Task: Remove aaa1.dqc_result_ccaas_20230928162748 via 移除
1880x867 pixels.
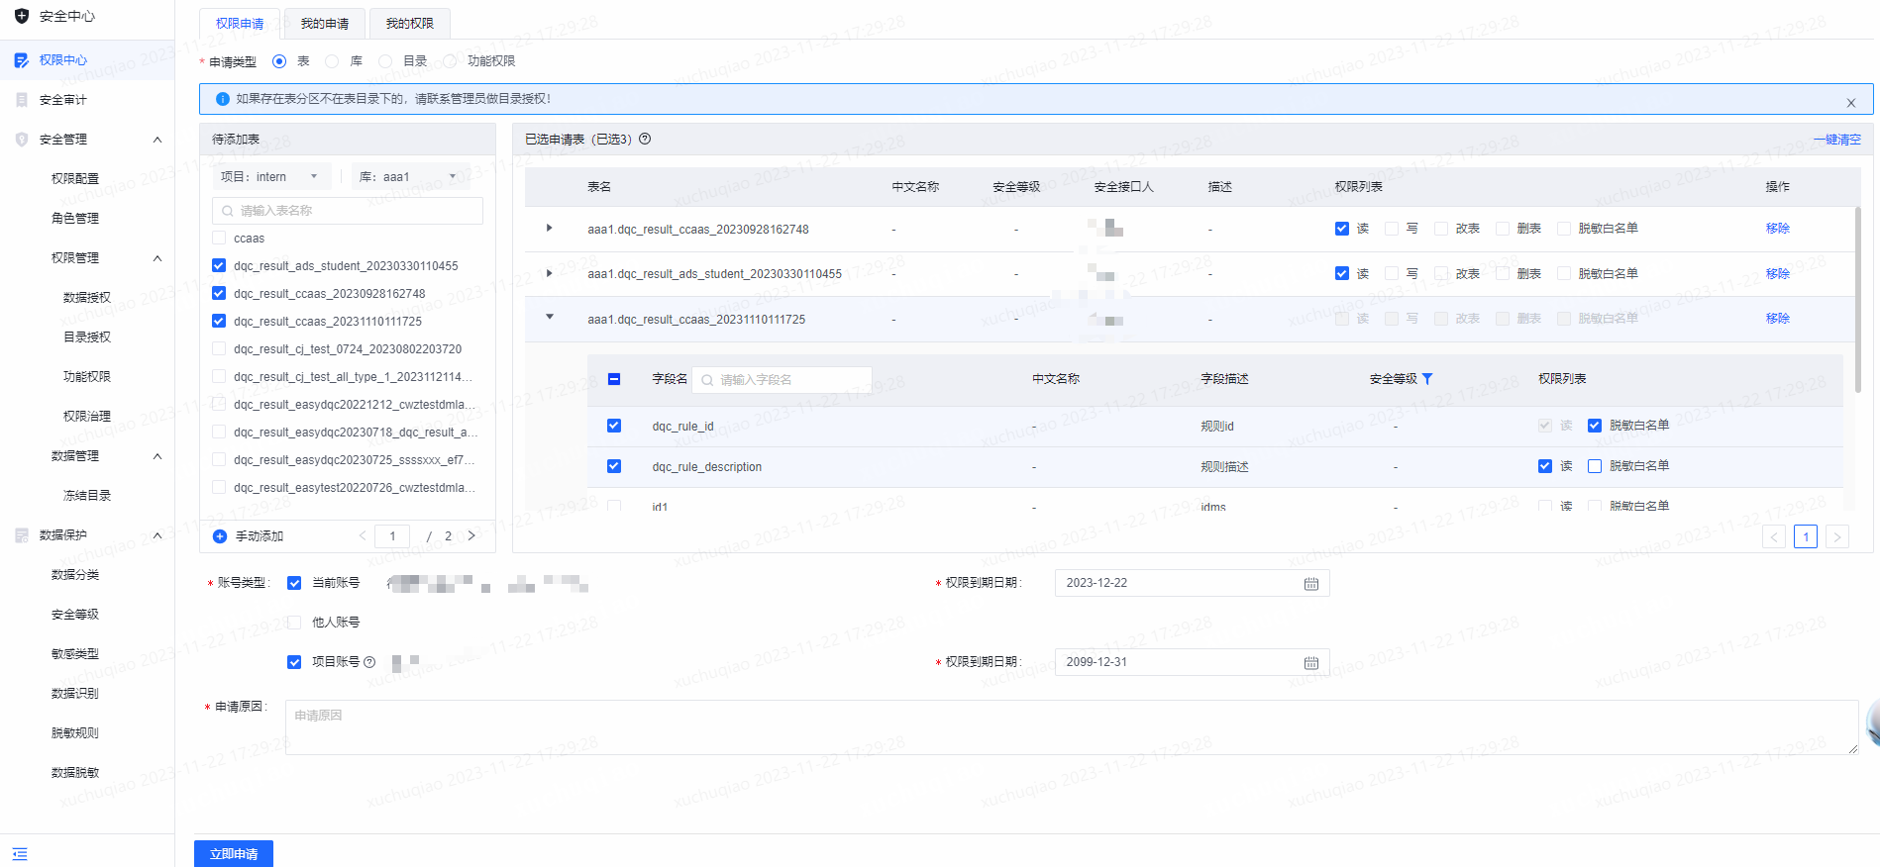Action: coord(1778,229)
